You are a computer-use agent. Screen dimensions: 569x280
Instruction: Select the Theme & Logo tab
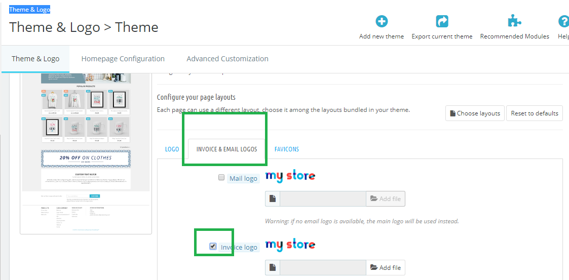pos(35,59)
